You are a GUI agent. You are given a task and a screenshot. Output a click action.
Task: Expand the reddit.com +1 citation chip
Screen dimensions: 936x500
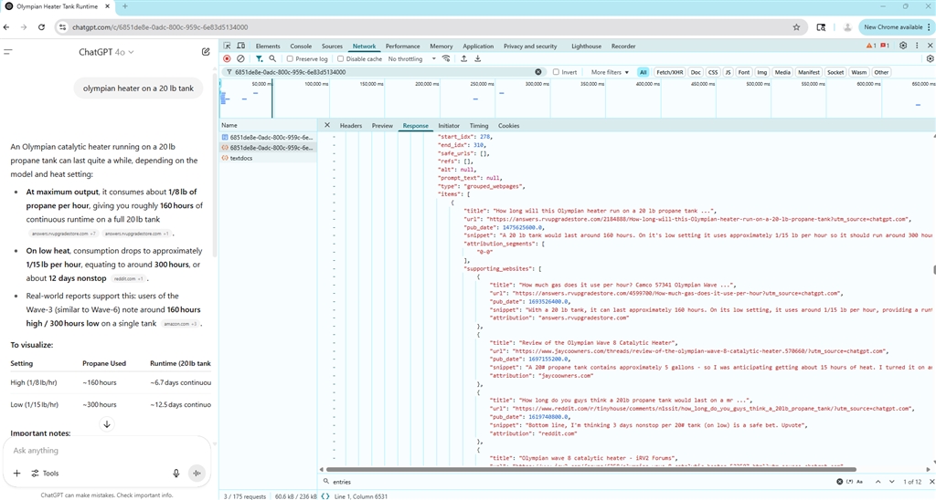(128, 279)
